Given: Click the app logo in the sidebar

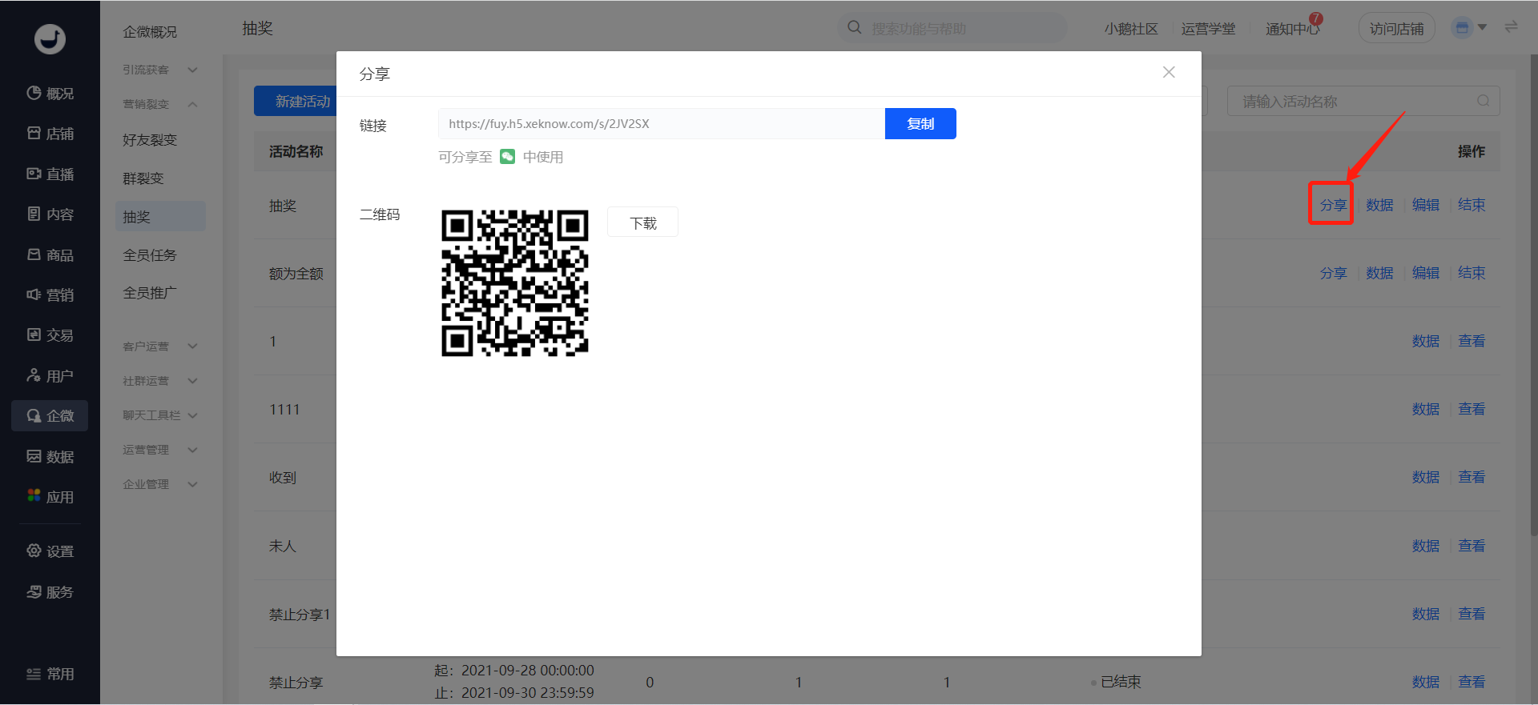Looking at the screenshot, I should 50,38.
